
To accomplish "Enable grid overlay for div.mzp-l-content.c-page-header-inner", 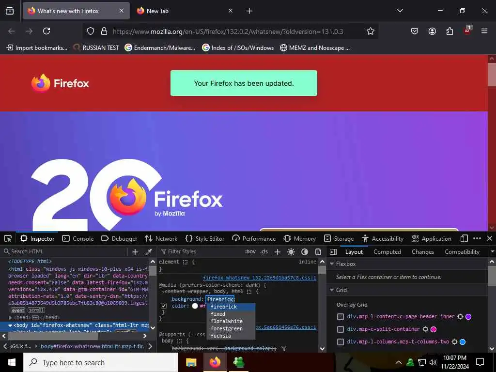I will pos(341,317).
